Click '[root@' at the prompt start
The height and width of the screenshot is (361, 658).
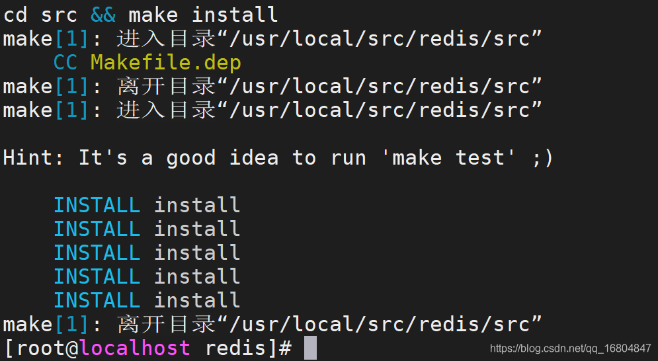pos(41,348)
